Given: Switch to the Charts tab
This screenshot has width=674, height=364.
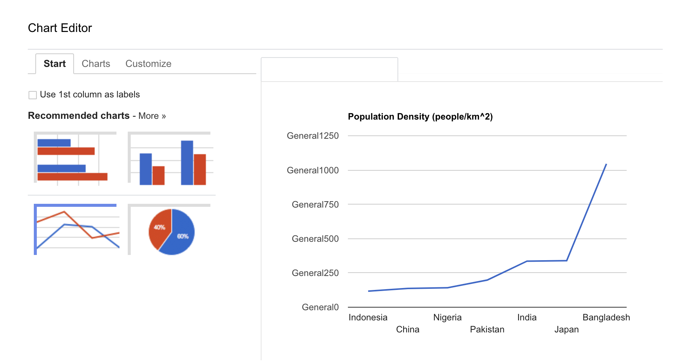Looking at the screenshot, I should (x=96, y=64).
